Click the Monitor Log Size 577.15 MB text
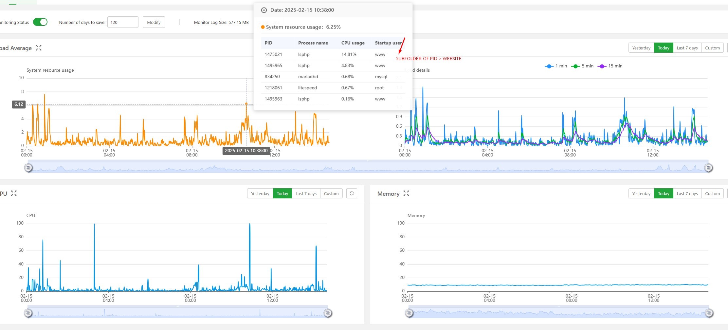The width and height of the screenshot is (728, 330). pos(221,22)
